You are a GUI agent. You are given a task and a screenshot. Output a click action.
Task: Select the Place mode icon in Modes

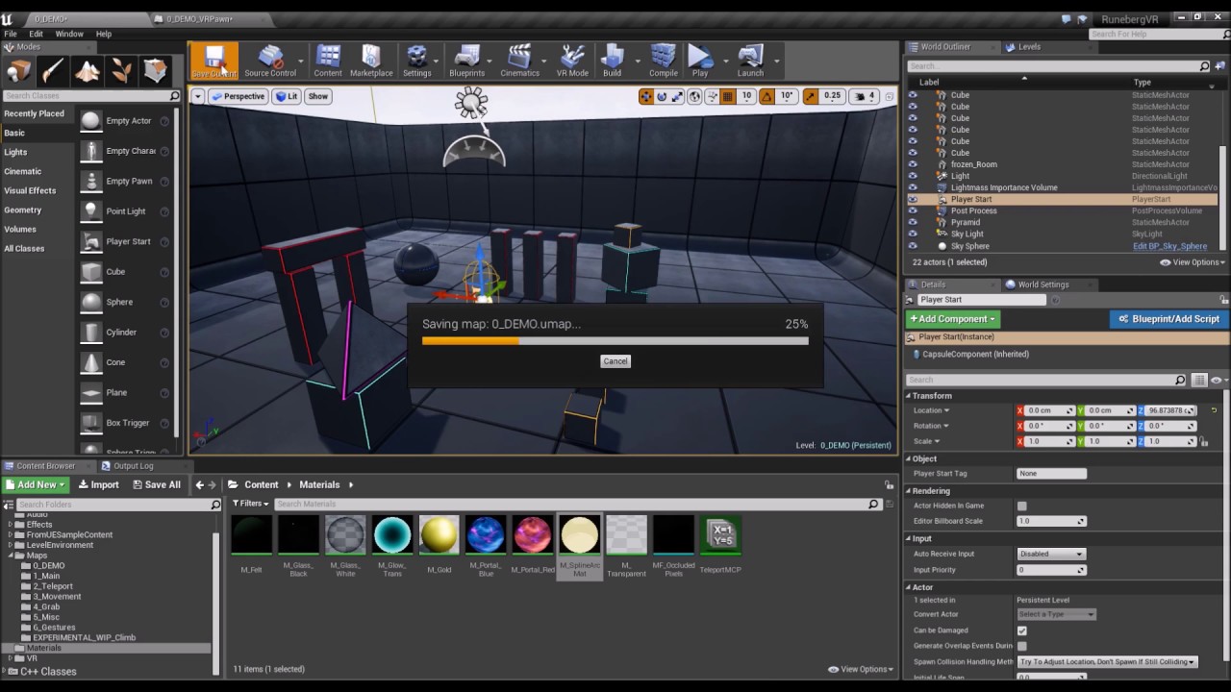point(18,71)
